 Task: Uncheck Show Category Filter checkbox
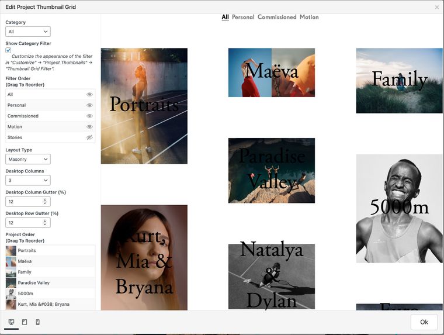coord(9,51)
